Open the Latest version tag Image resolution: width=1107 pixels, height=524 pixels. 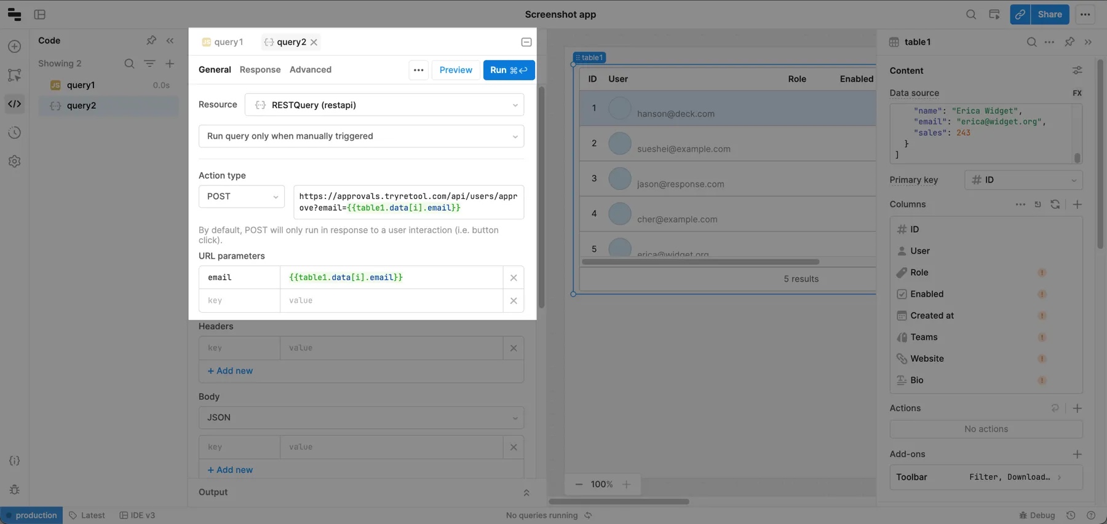click(x=87, y=515)
